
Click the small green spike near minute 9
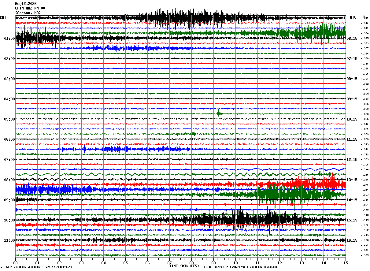click(x=218, y=114)
